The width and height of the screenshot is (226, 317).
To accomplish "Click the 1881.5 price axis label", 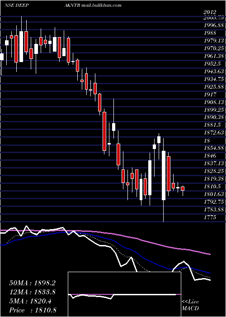I will click(x=212, y=125).
